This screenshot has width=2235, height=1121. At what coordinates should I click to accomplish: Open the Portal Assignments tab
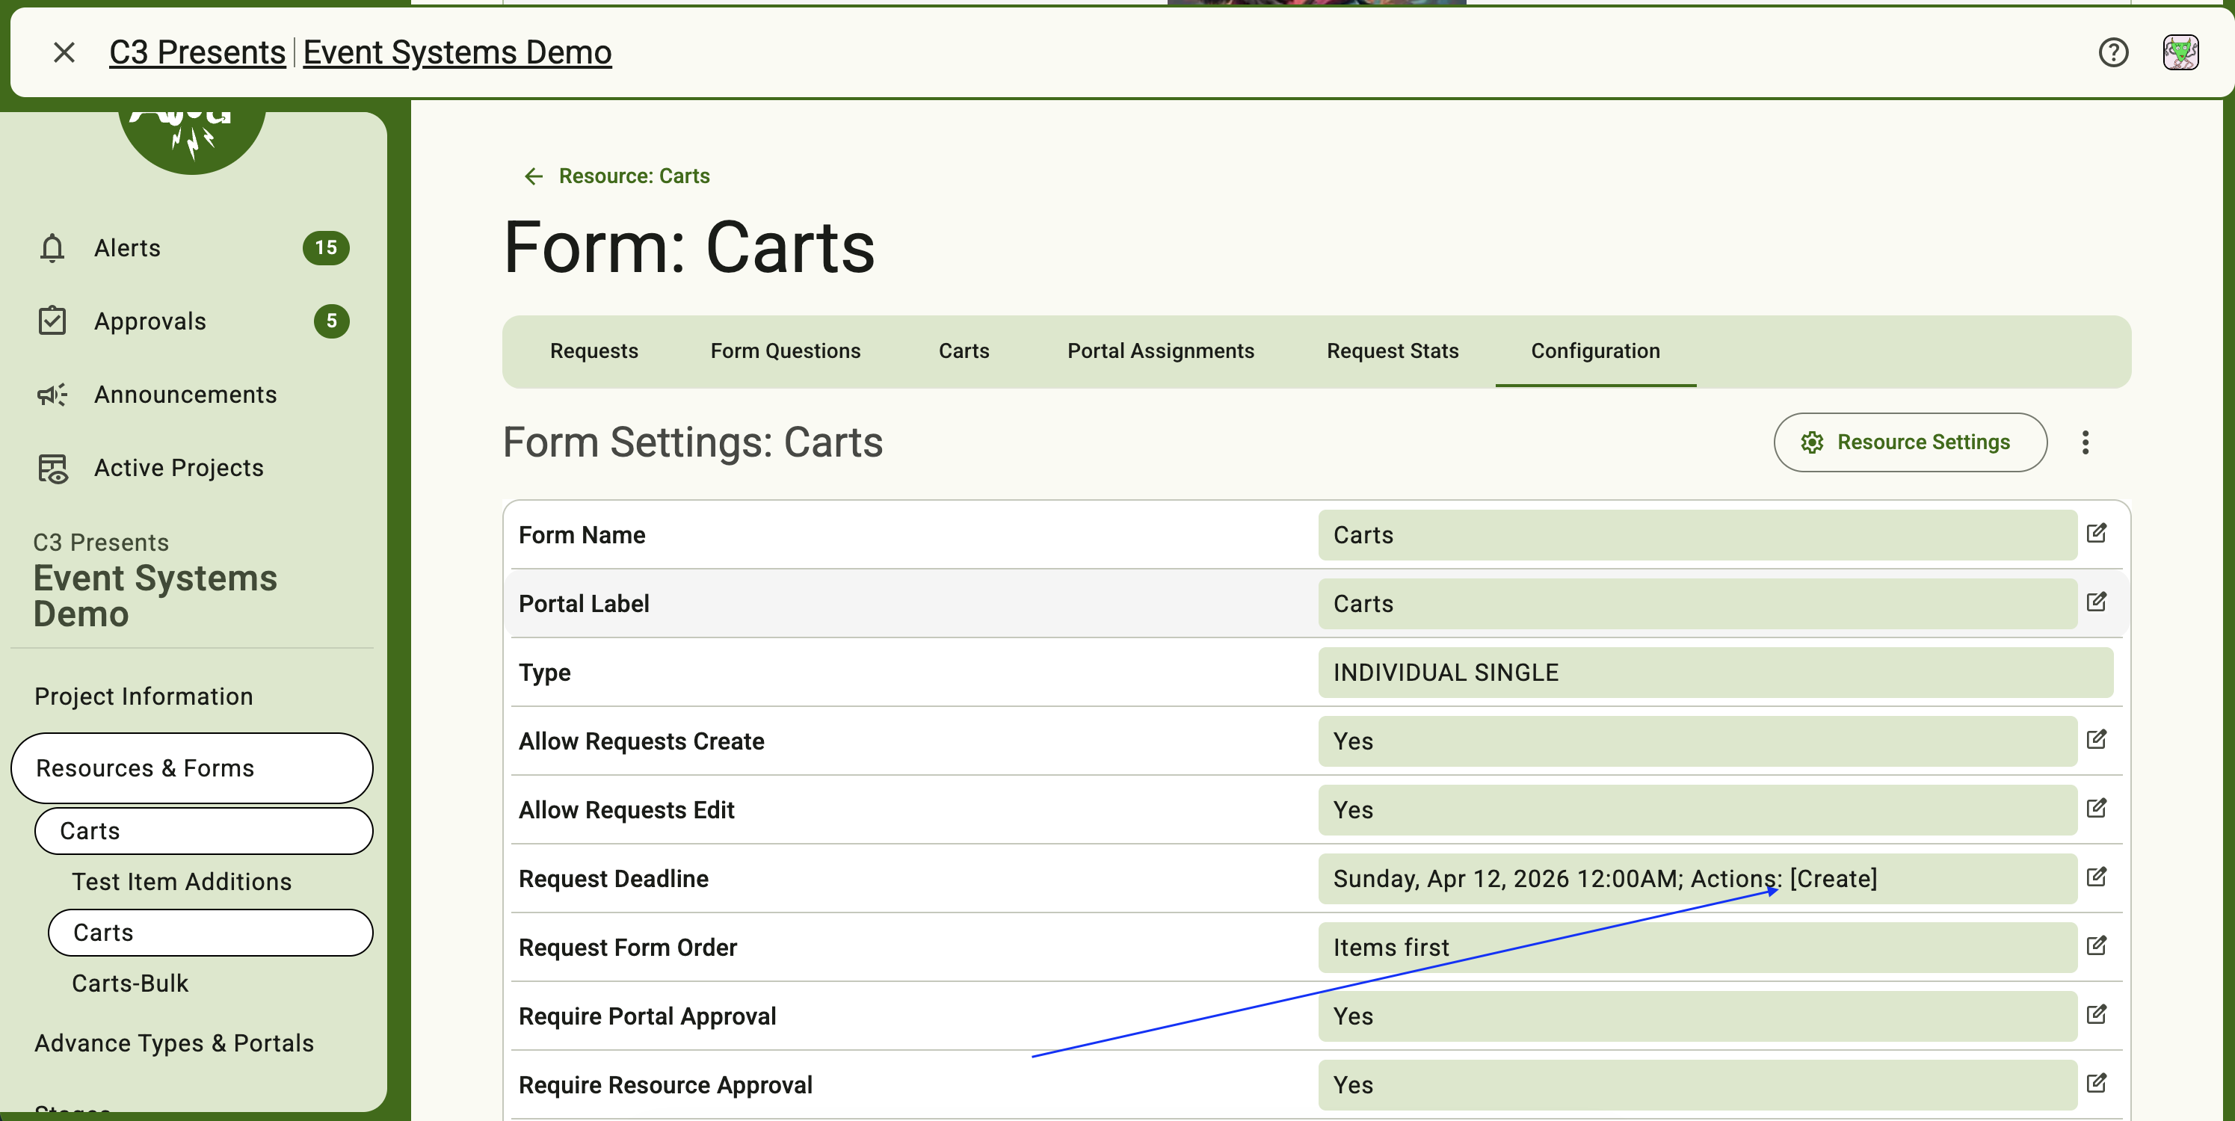coord(1160,351)
